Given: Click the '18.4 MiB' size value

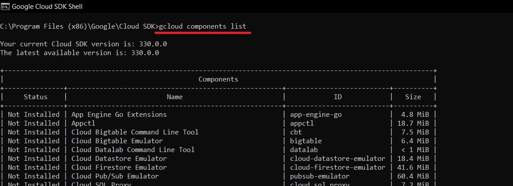Looking at the screenshot, I should click(413, 159).
